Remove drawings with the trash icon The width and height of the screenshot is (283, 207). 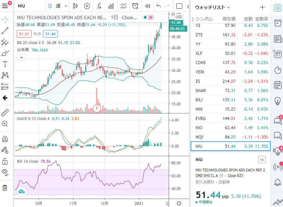5,188
